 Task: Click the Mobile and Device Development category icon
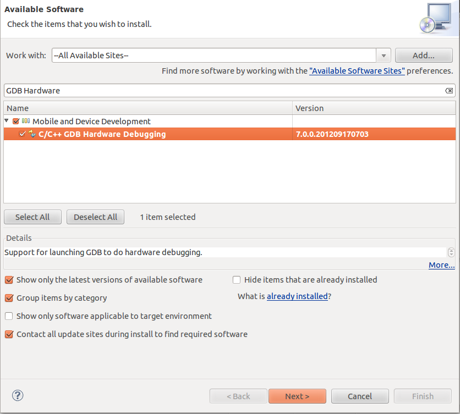26,121
